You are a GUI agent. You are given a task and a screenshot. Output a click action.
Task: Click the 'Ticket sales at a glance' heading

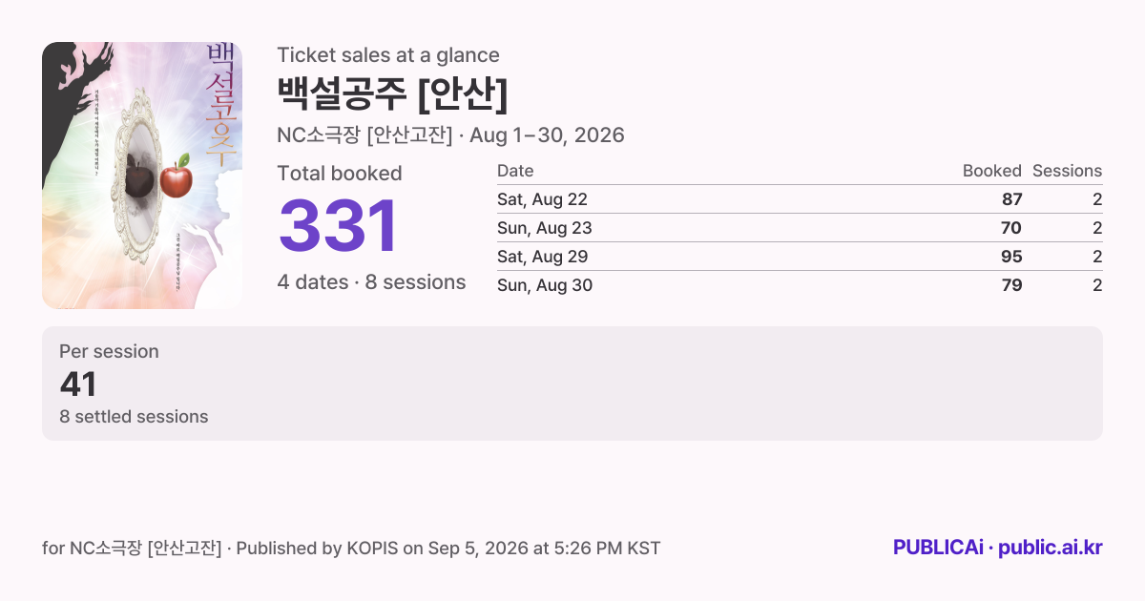pos(388,55)
